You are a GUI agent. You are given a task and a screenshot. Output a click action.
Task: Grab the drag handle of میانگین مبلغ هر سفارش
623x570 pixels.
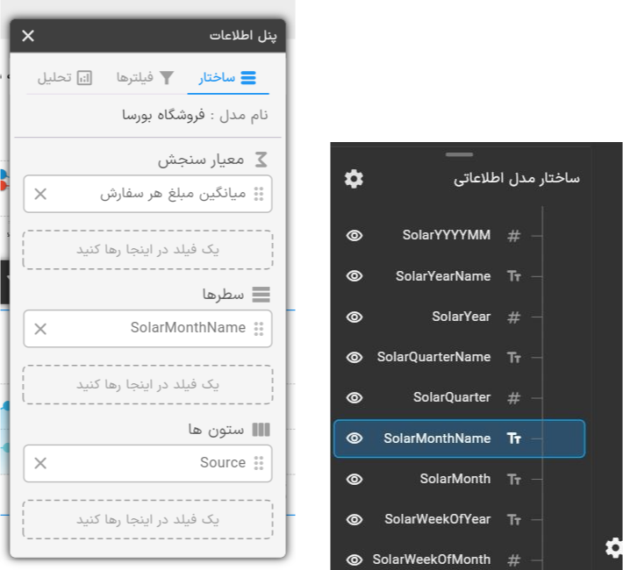259,194
